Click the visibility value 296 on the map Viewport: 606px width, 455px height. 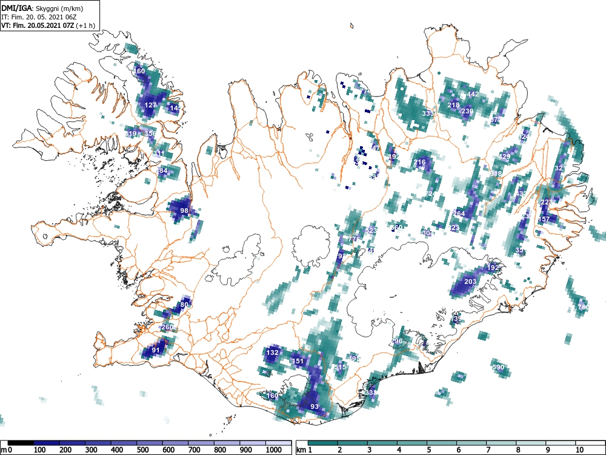coord(397,341)
